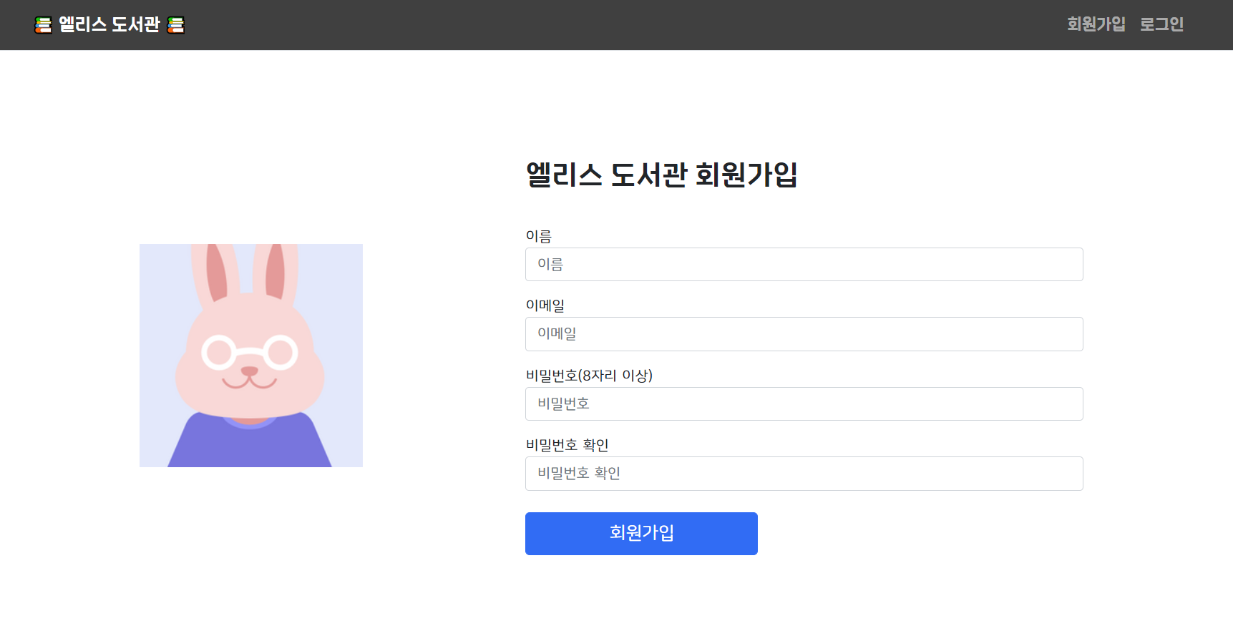Click the 비밀번호 확인 label text
Viewport: 1233px width, 626px height.
pyautogui.click(x=567, y=445)
